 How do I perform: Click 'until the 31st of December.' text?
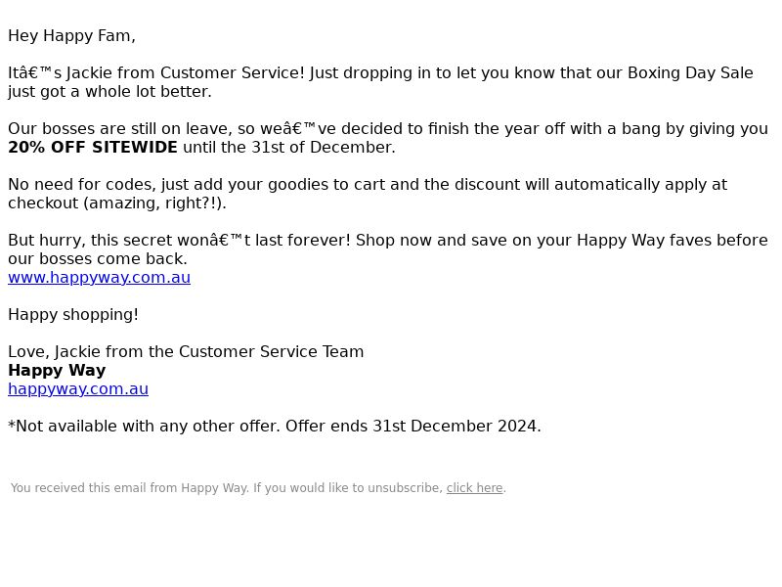[x=289, y=148]
